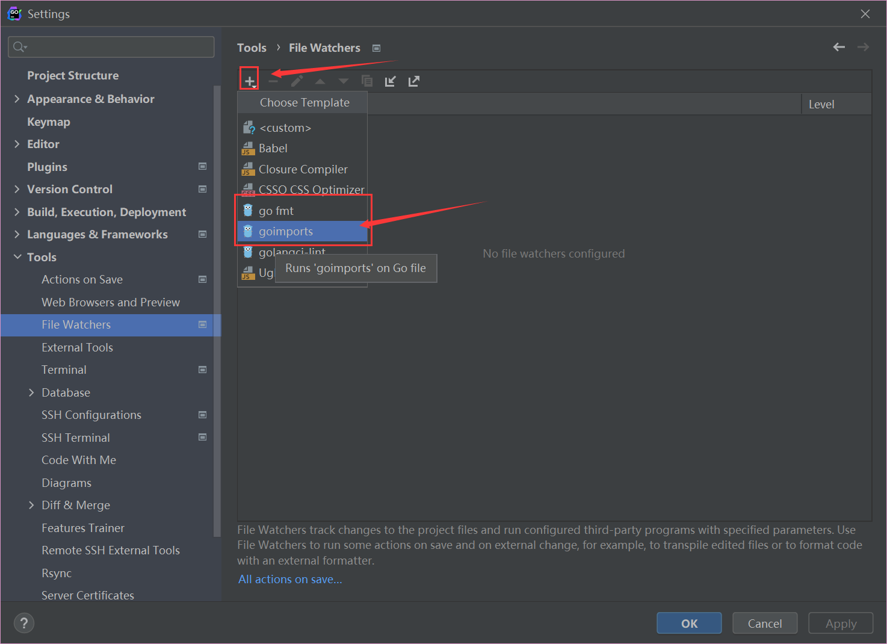This screenshot has width=887, height=644.
Task: Click the project icon on File Watchers row
Action: pyautogui.click(x=203, y=324)
